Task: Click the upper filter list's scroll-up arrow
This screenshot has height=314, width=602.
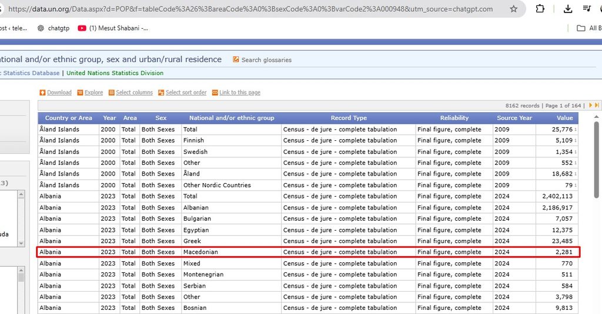Action: click(21, 194)
